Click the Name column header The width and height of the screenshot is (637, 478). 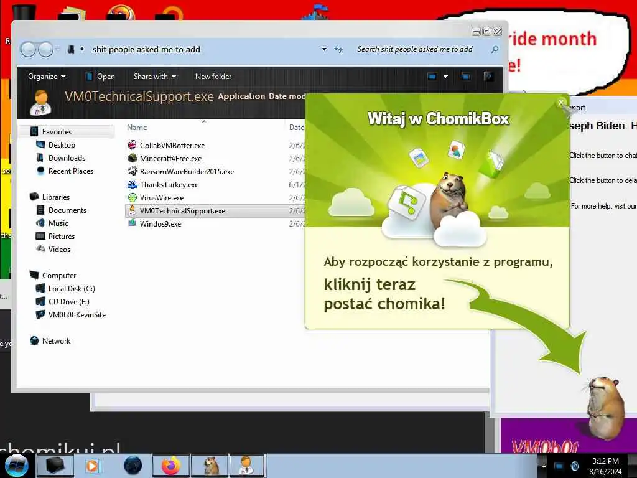[137, 128]
